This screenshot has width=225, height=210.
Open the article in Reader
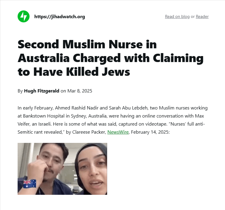click(x=202, y=16)
